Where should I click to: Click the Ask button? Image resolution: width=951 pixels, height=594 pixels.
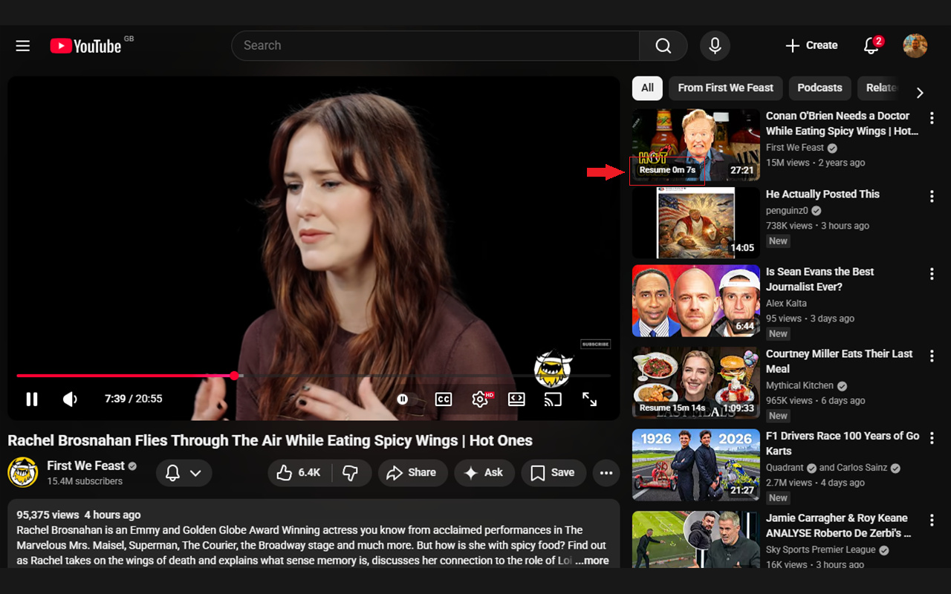[x=484, y=473]
